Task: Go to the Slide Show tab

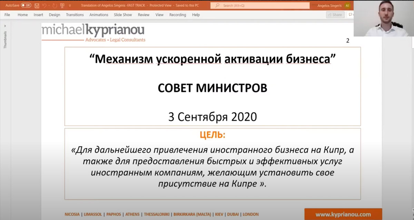Action: coord(123,15)
